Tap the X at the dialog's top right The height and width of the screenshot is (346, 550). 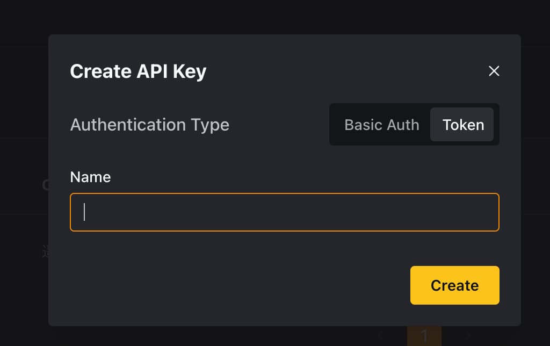(494, 71)
